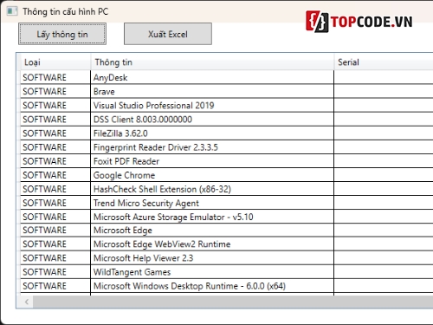Click Visual Studio Professional 2019 cell
The image size is (433, 325).
212,106
